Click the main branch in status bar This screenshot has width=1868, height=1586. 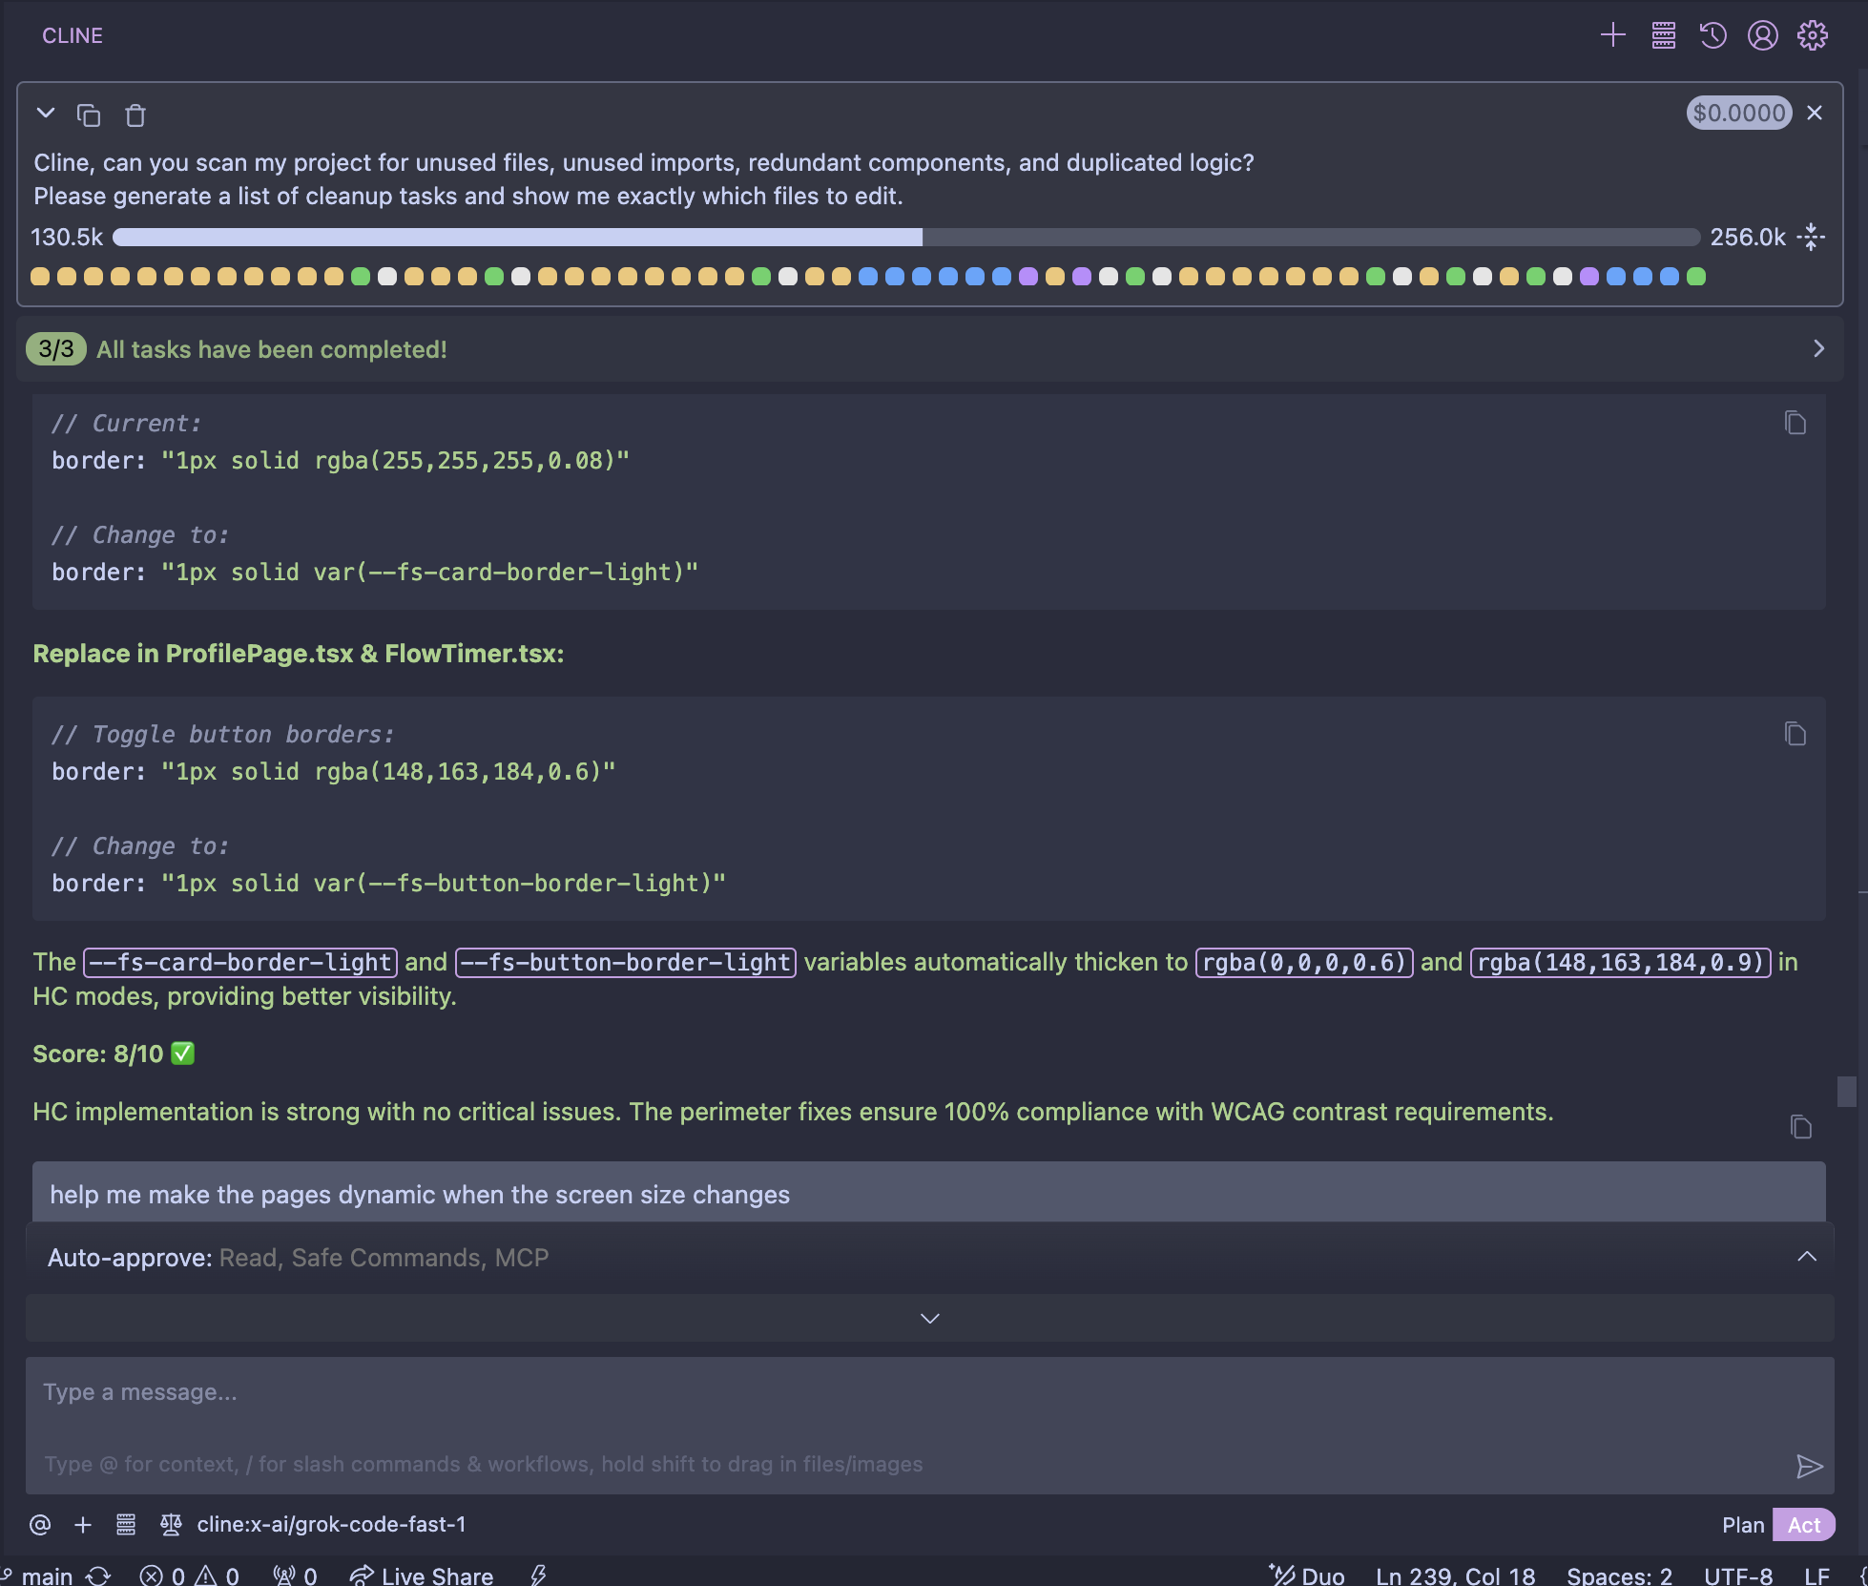[48, 1576]
